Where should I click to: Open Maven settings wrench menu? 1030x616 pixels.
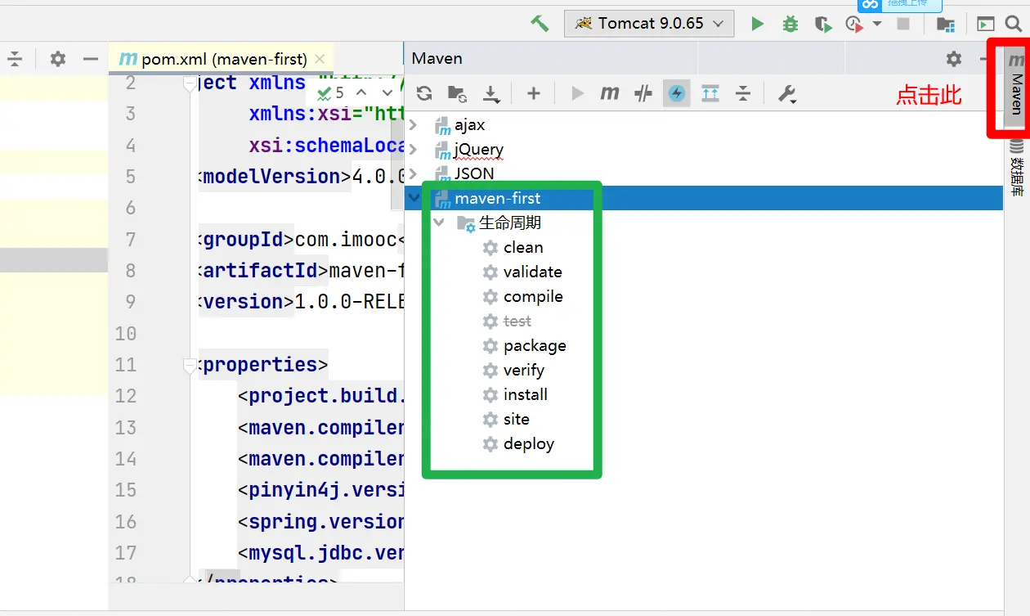coord(786,93)
